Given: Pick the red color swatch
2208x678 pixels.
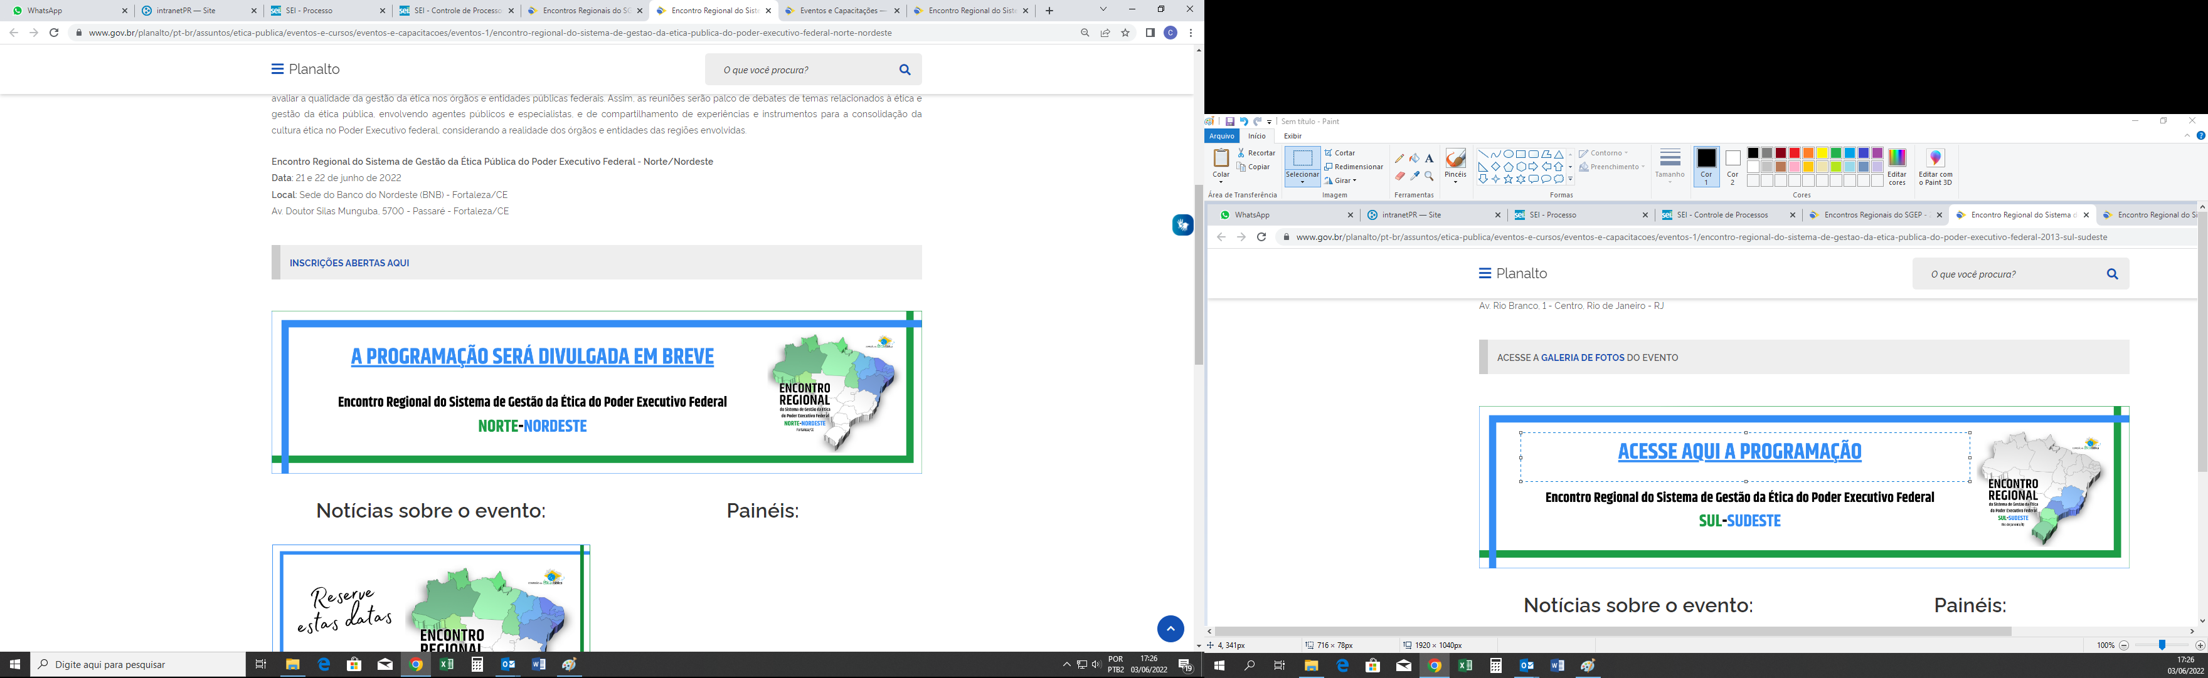Looking at the screenshot, I should click(x=1794, y=154).
